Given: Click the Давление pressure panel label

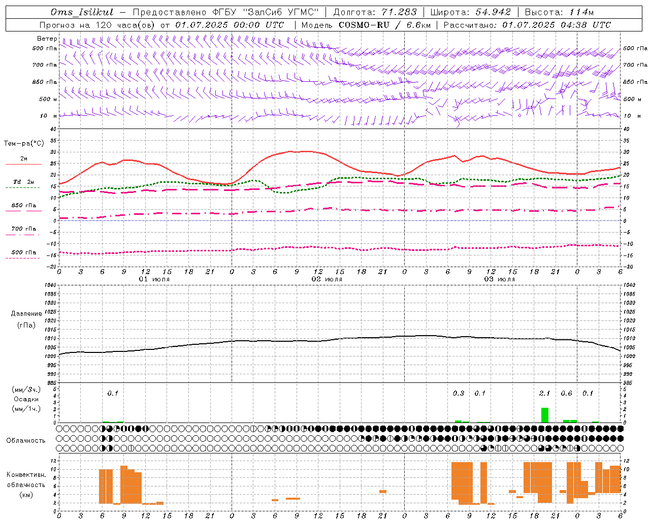Looking at the screenshot, I should coord(26,314).
